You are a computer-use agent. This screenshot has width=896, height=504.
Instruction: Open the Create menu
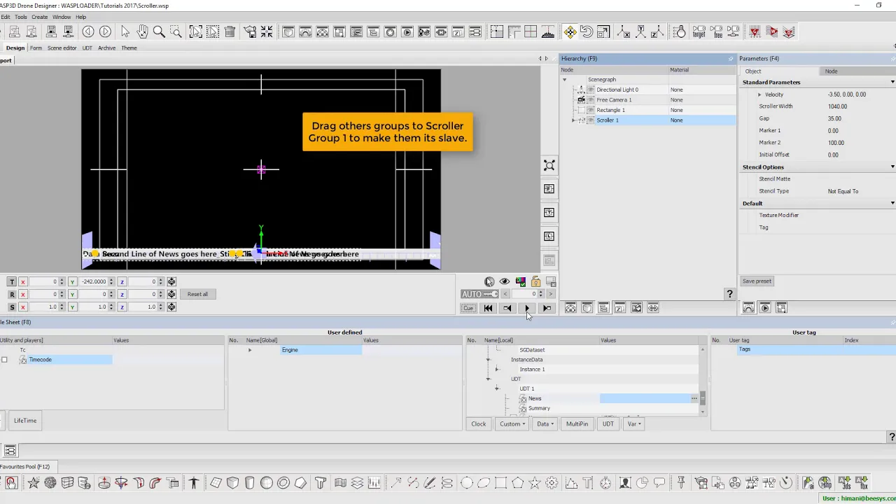coord(39,17)
